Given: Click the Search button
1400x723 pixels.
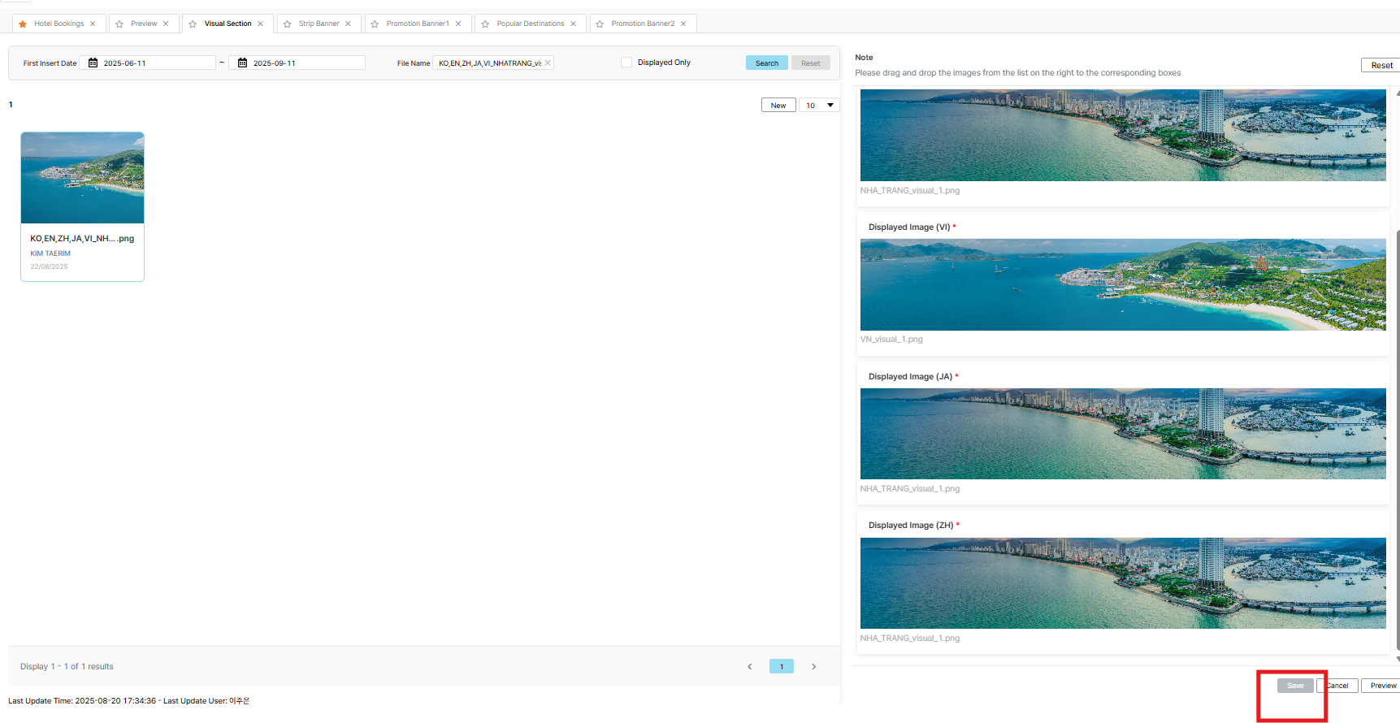Looking at the screenshot, I should pos(767,63).
